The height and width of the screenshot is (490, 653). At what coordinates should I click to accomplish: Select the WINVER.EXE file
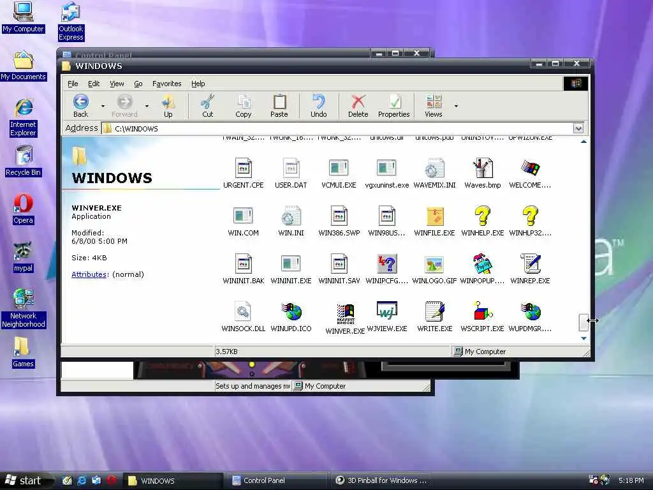coord(345,319)
